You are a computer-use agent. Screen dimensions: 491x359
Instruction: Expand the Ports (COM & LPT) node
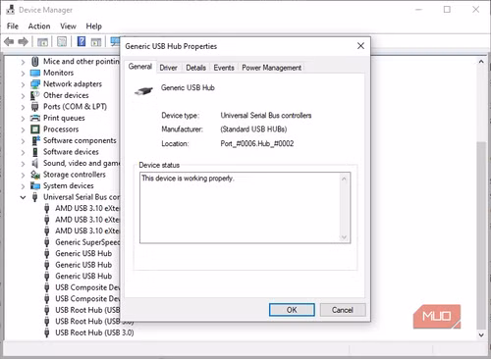(x=23, y=107)
